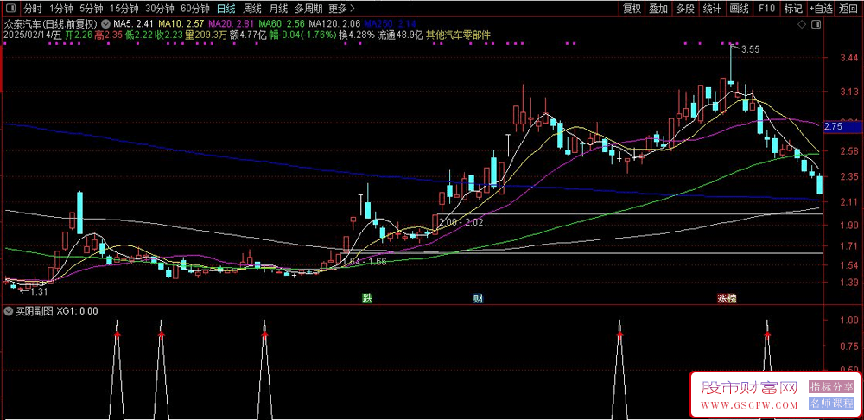This screenshot has width=864, height=420.
Task: Switch to the 周线 chart
Action: coord(252,9)
